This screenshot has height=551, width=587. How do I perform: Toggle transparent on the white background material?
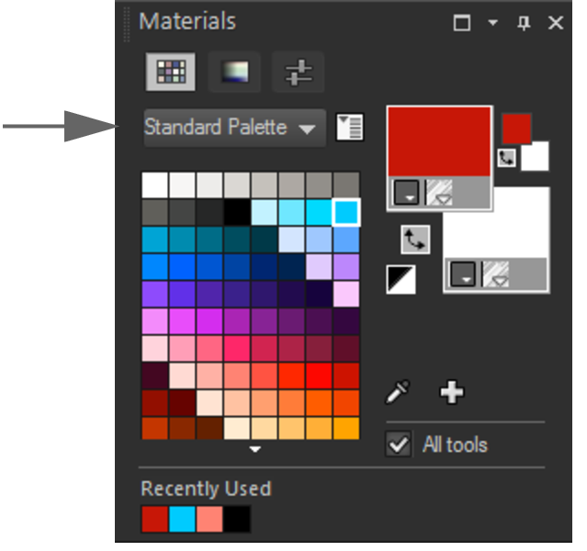(x=496, y=275)
